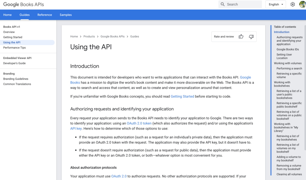306x180 pixels.
Task: Click the Branding sidebar heading
Action: pos(9,74)
